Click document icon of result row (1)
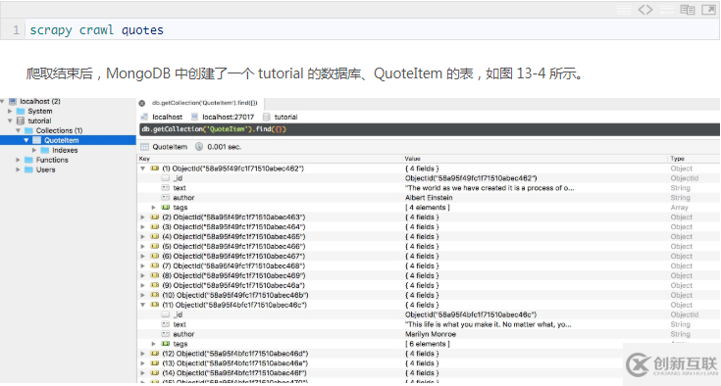This screenshot has width=721, height=386. (155, 169)
